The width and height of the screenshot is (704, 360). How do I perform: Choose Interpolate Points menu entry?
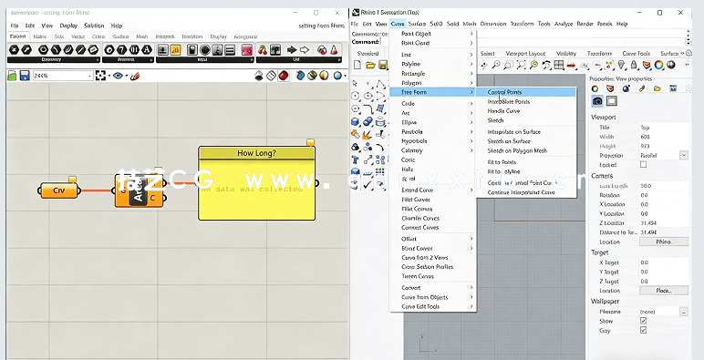[x=526, y=102]
